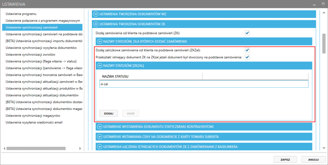Click the chevron icon for Ustawienia łączenia istniejących dokumentów ZK
This screenshot has height=165, width=328.
point(99,147)
